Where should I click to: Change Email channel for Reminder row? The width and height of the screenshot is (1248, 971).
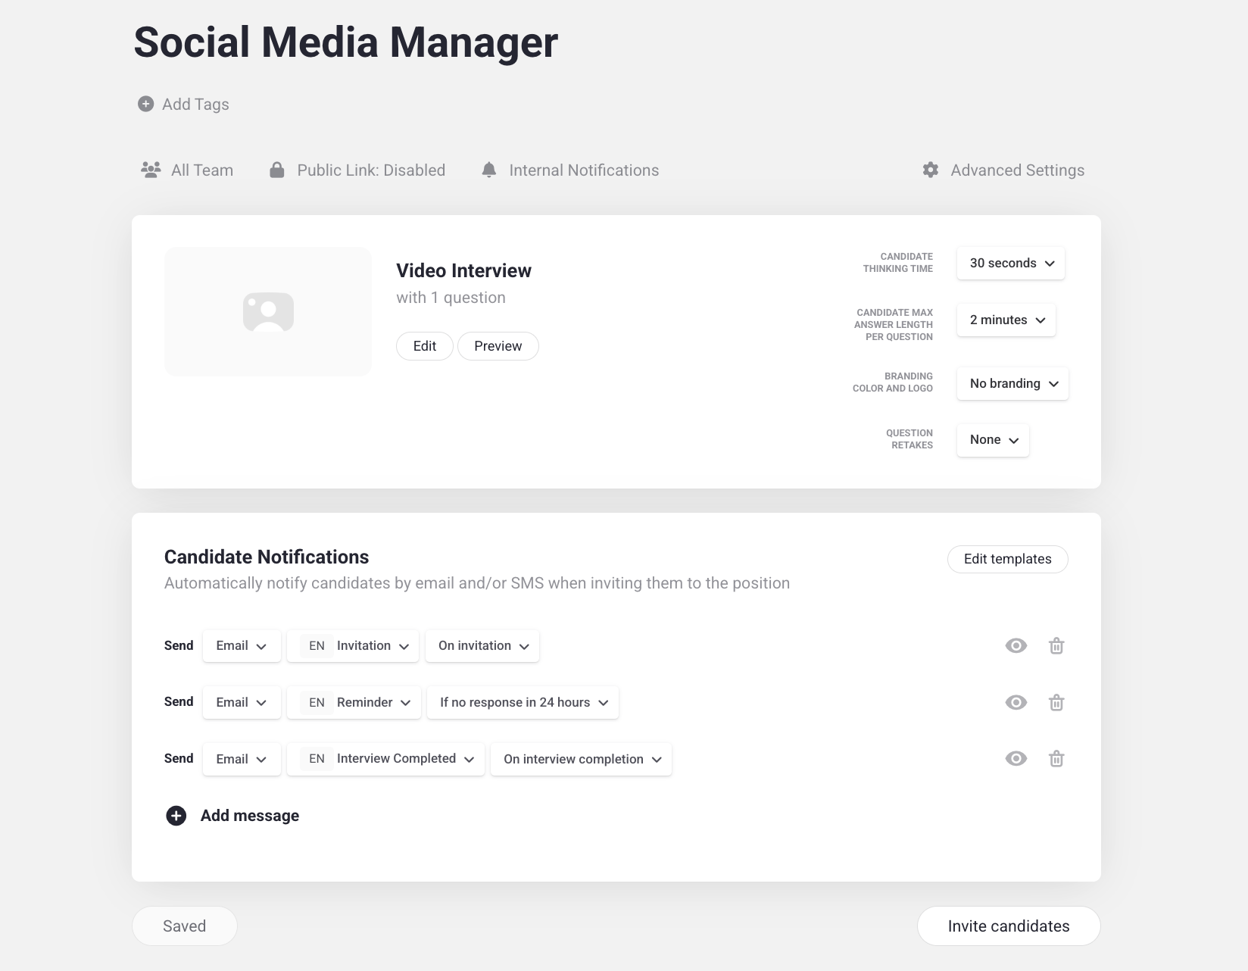pos(242,702)
